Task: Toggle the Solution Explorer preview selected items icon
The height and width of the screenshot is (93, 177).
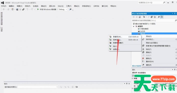Action: (162, 17)
